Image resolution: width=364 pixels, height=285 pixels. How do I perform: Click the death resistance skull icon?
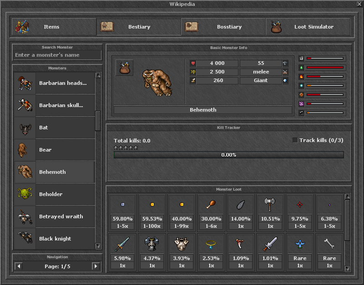tap(301, 113)
